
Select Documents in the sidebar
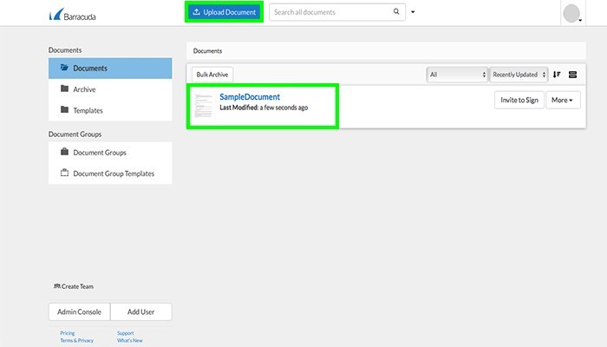(x=109, y=68)
